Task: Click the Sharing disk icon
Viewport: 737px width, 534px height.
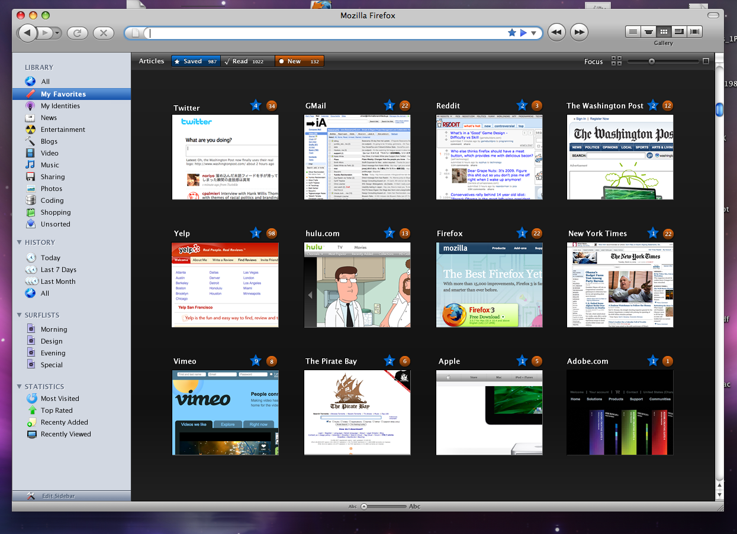Action: click(30, 177)
